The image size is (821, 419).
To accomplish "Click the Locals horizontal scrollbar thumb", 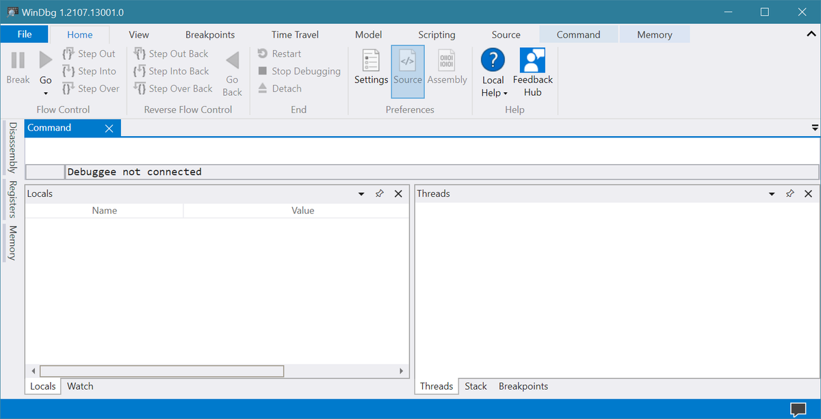I will [161, 371].
